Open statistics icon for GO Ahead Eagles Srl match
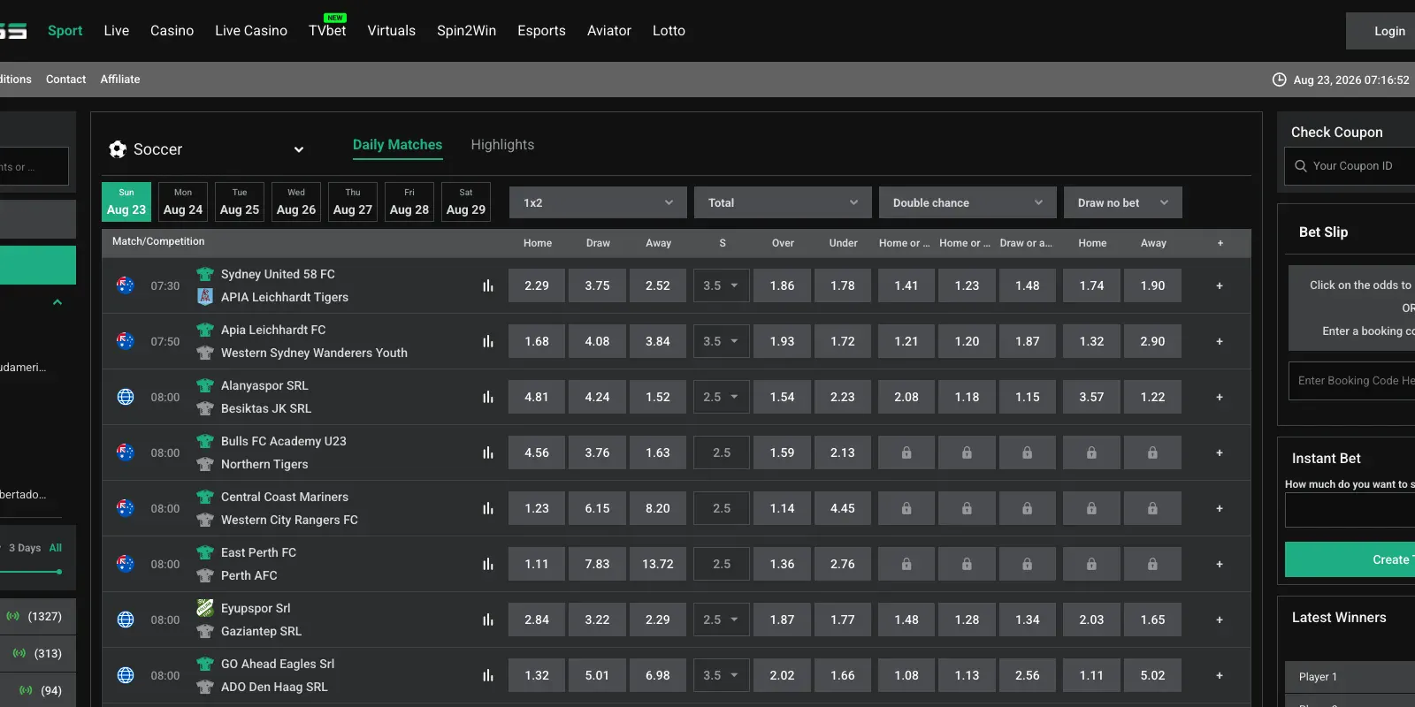 point(487,675)
